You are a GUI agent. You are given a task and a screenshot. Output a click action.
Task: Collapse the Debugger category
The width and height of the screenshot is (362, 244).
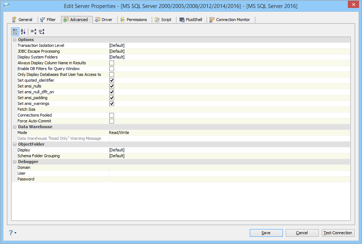[15, 162]
